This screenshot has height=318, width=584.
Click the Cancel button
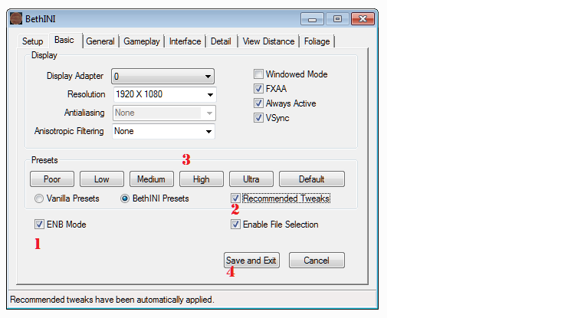(x=317, y=261)
